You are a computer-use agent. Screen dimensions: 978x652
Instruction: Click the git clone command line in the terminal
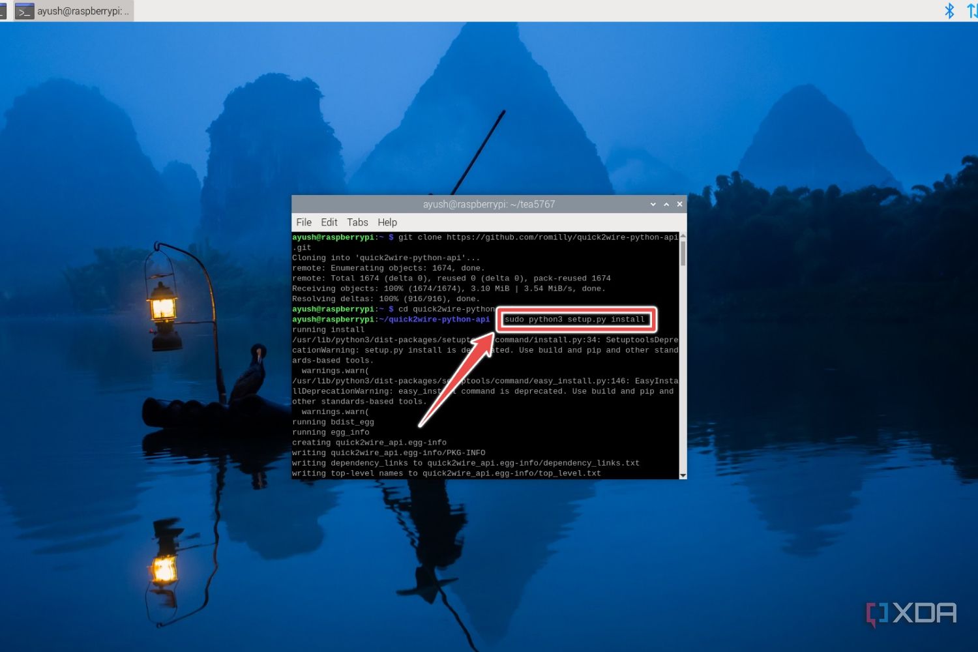tap(482, 237)
